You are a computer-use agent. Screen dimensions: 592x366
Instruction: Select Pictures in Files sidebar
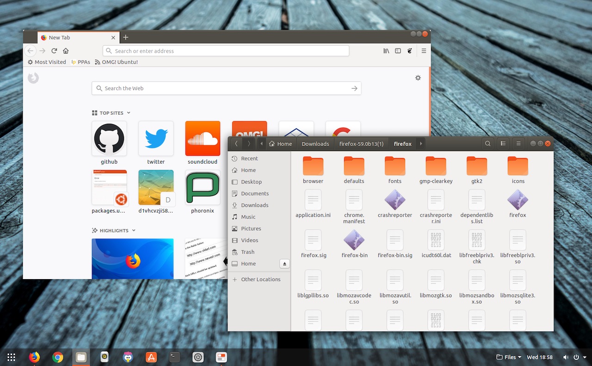(259, 229)
